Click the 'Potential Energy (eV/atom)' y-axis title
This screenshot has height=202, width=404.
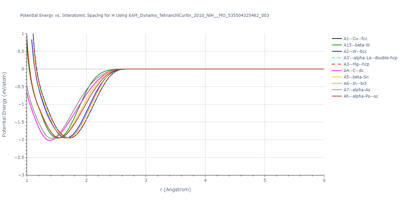point(4,104)
